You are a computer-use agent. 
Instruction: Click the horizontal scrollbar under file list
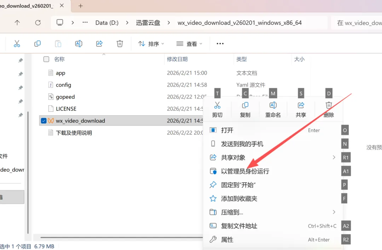122,237
